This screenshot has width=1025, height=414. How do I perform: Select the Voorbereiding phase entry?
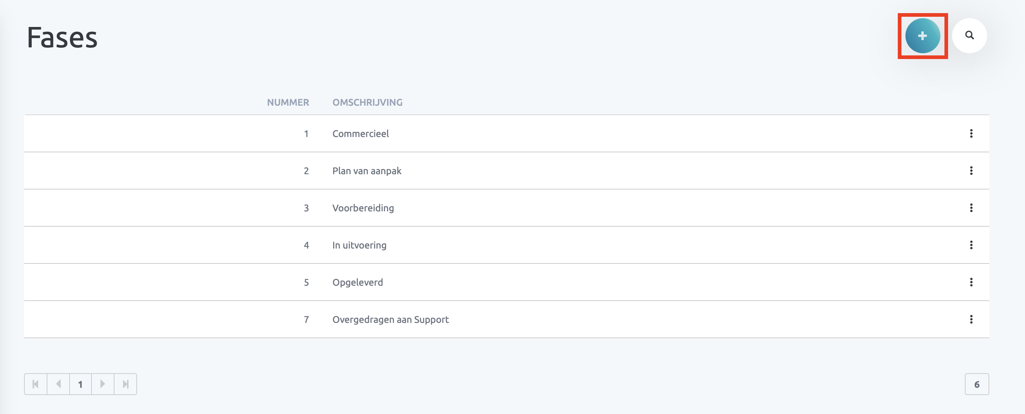pyautogui.click(x=363, y=208)
